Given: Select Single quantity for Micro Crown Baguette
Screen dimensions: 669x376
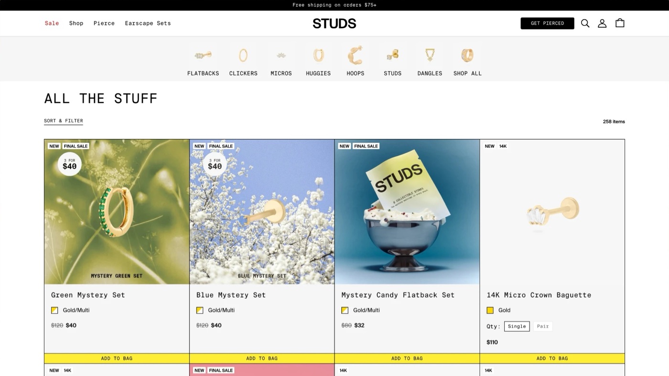Looking at the screenshot, I should [x=517, y=326].
